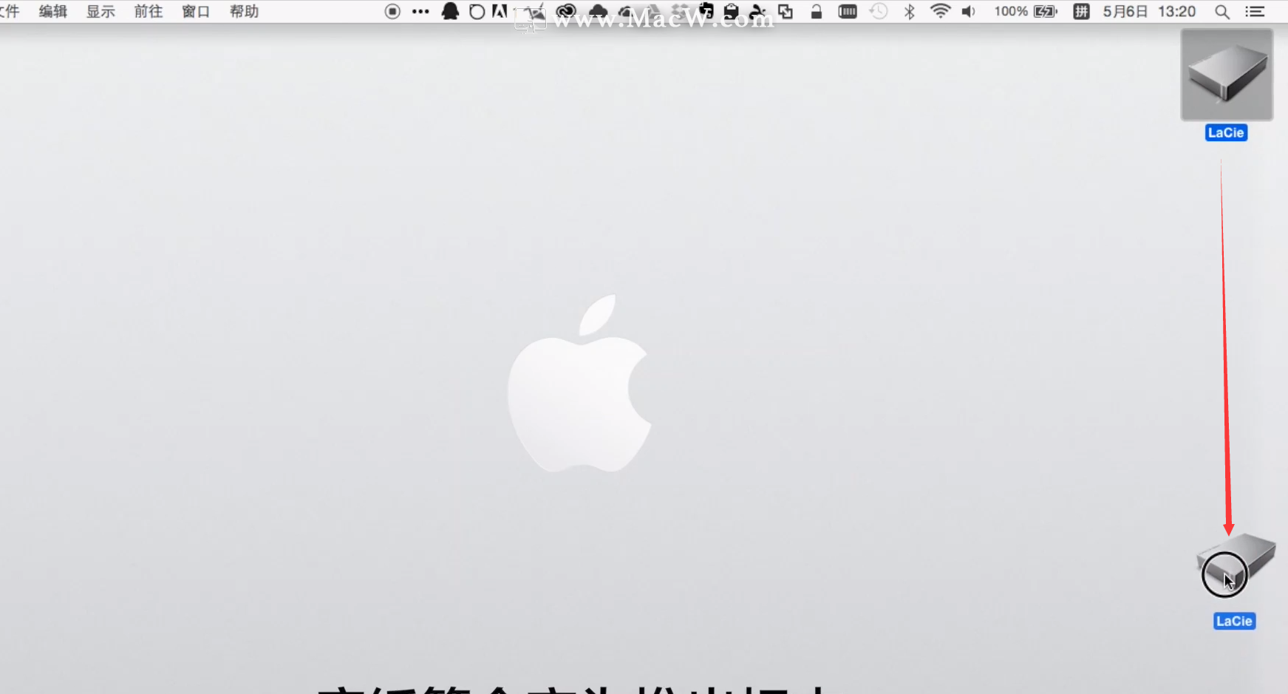Open the Evernote elephant menu icon
The height and width of the screenshot is (694, 1288).
[706, 10]
